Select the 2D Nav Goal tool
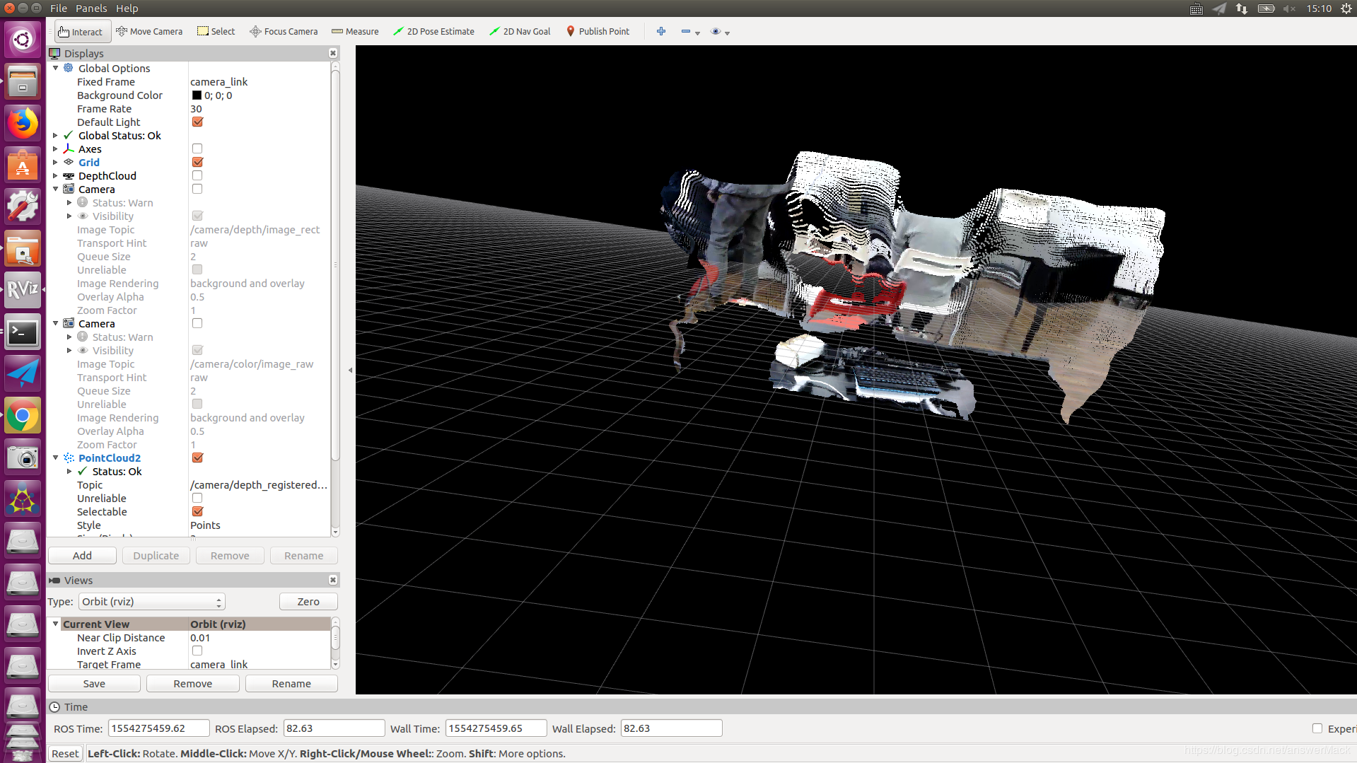Image resolution: width=1357 pixels, height=763 pixels. [520, 32]
